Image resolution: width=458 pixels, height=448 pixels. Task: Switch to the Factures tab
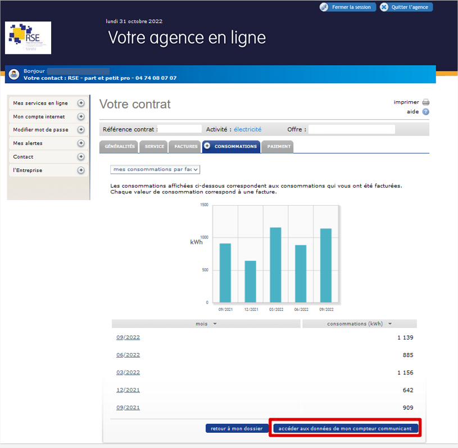[x=185, y=147]
